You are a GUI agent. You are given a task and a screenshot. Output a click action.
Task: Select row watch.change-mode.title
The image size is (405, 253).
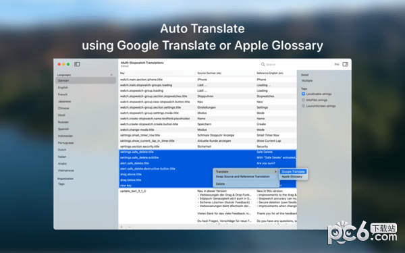click(x=208, y=130)
